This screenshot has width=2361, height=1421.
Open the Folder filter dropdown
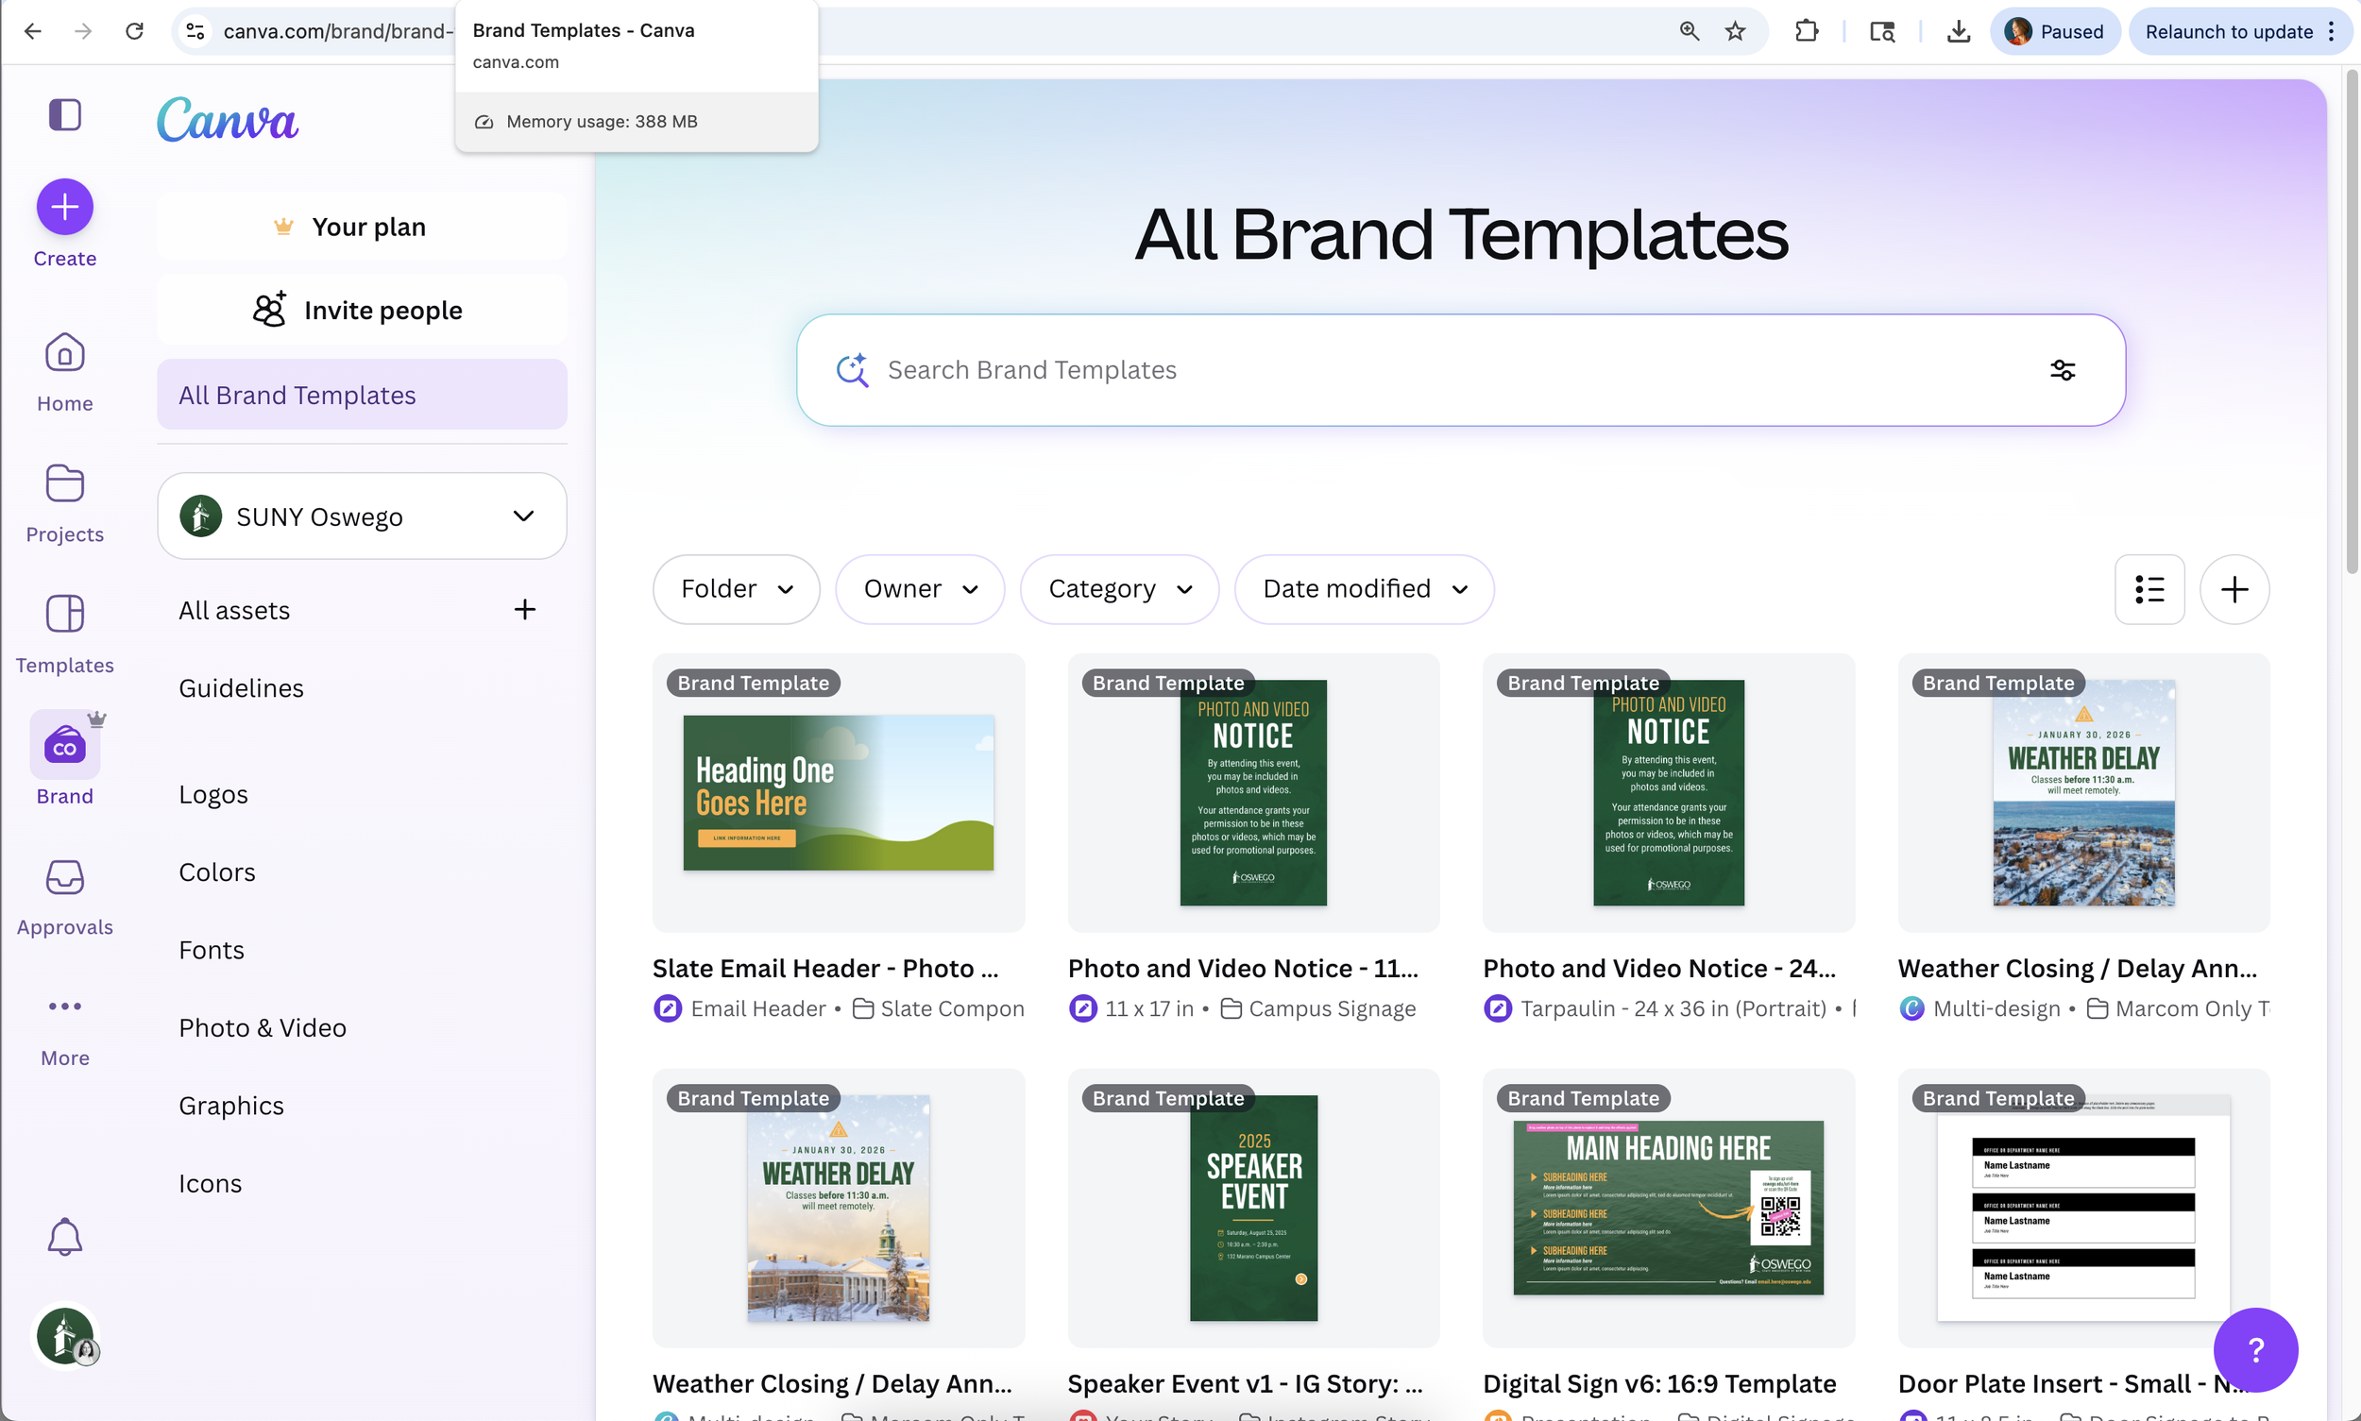click(x=736, y=590)
